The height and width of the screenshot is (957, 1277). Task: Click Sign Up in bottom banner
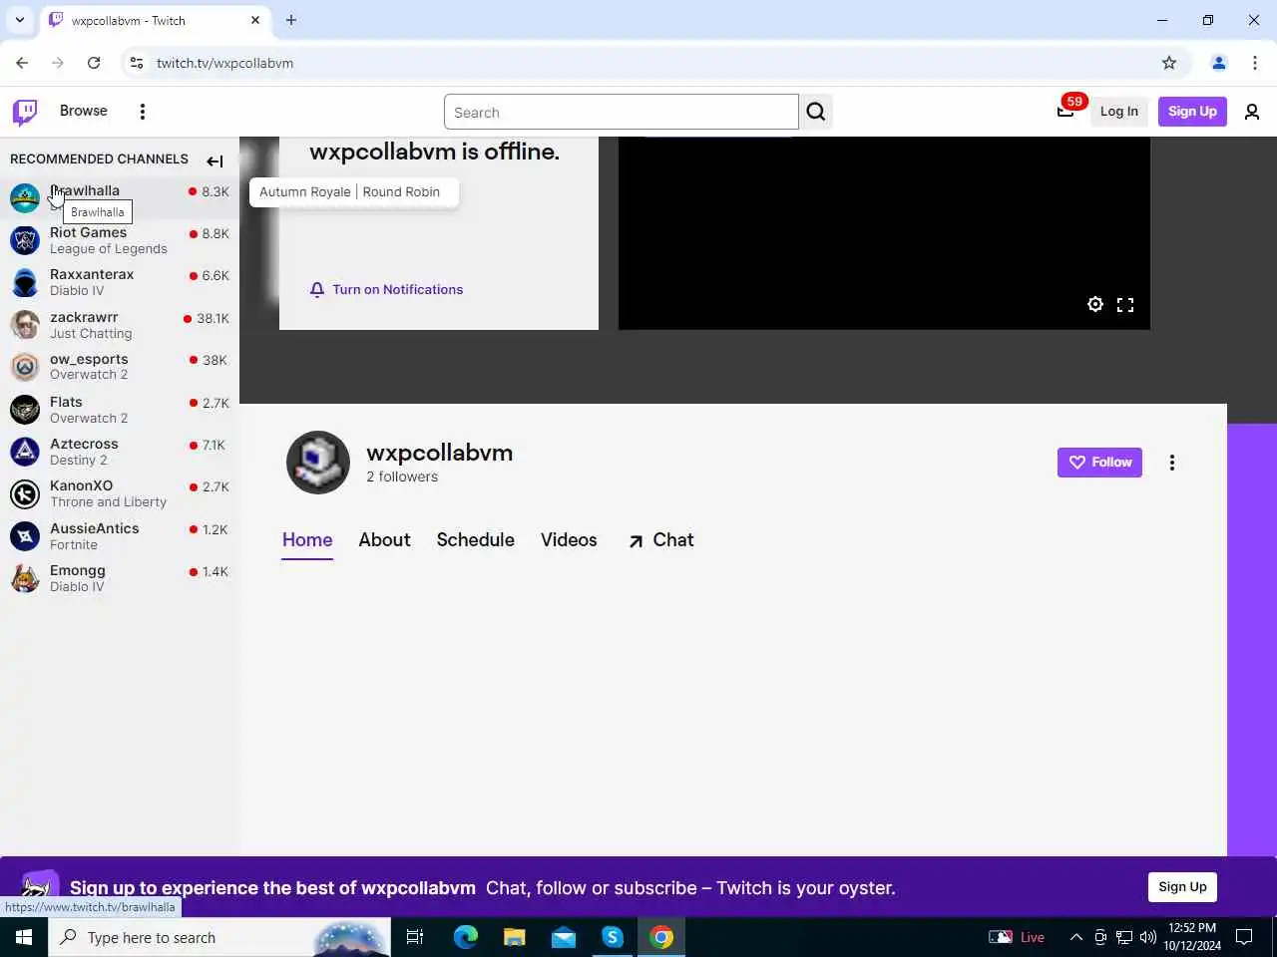[x=1182, y=887]
